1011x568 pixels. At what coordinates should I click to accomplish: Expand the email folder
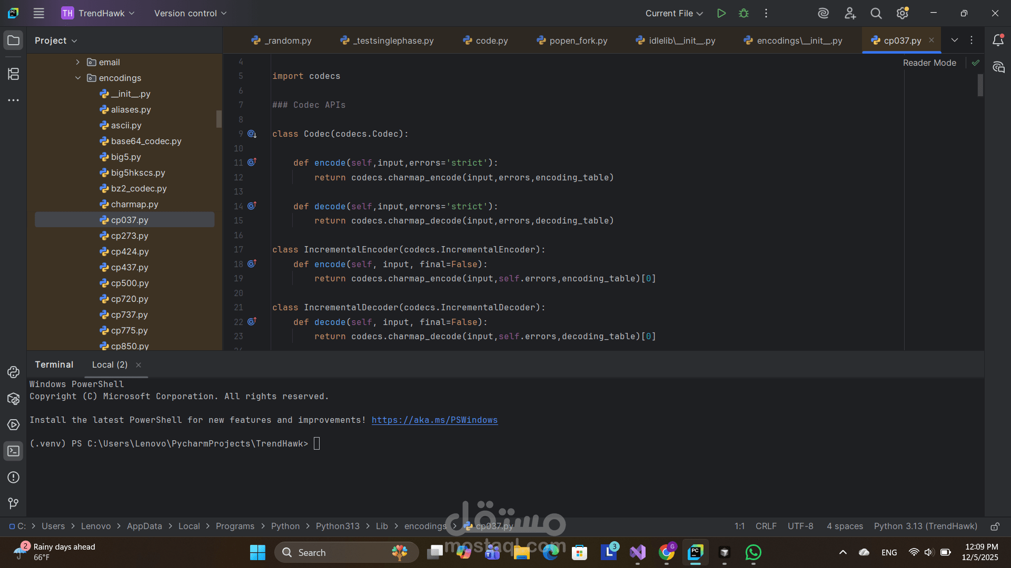click(x=78, y=62)
